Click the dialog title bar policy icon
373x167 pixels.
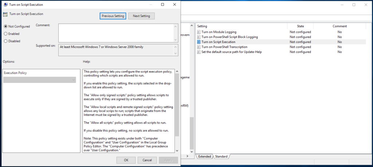coord(5,5)
